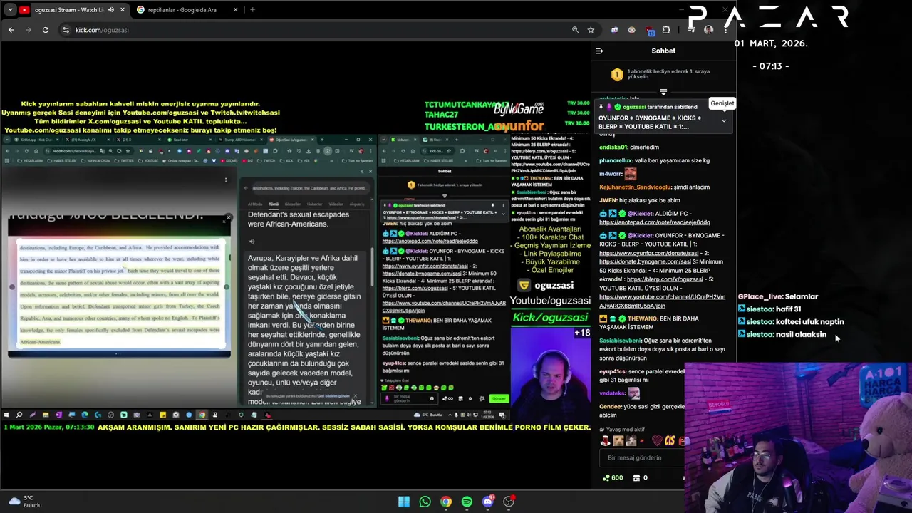912x513 pixels.
Task: Open the weather widget showing 5°C Bulutlu
Action: coord(26,502)
